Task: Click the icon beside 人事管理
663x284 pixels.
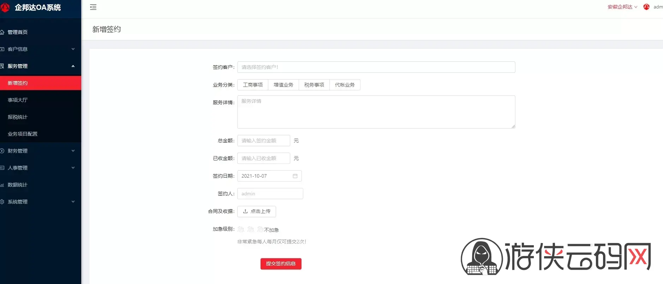Action: point(2,168)
